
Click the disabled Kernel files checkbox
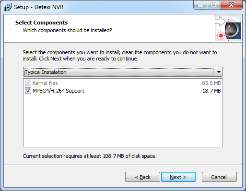[x=28, y=83]
